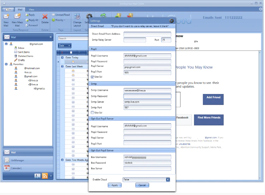The image size is (265, 195).
Task: Click the Pop3 section's Pop3 Password field
Action: coord(147,61)
